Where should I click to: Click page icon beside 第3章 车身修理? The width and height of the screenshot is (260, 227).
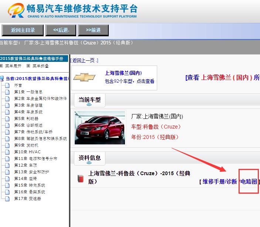(x=7, y=105)
